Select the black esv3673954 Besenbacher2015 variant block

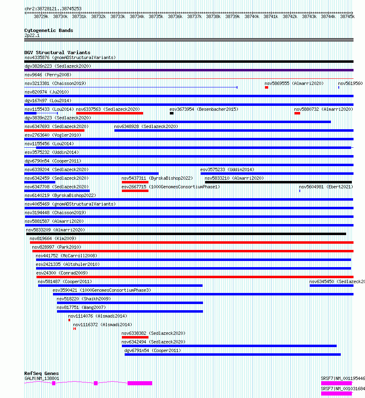click(x=172, y=114)
